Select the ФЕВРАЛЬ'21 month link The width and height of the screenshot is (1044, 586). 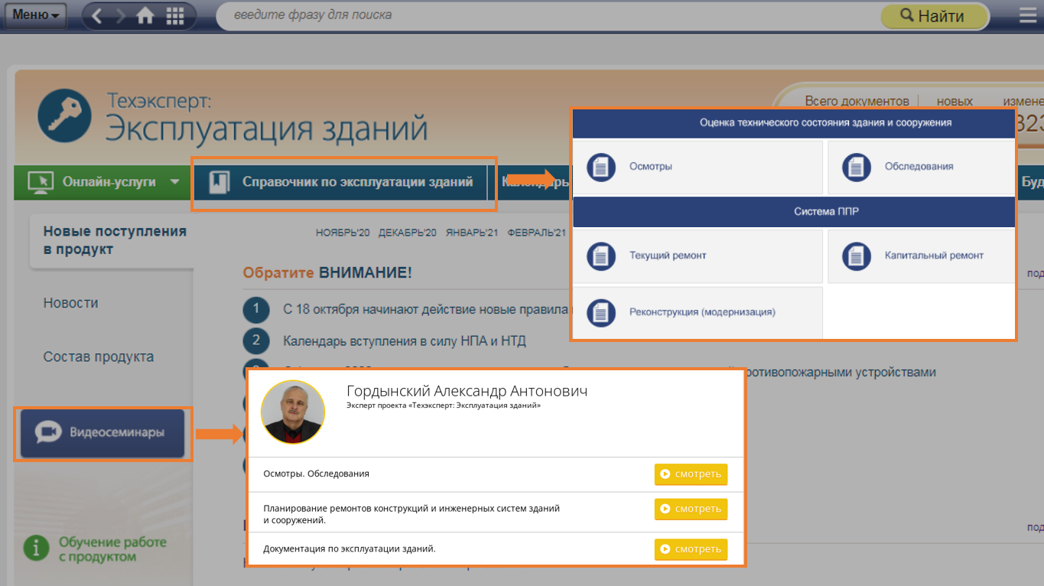tap(537, 233)
